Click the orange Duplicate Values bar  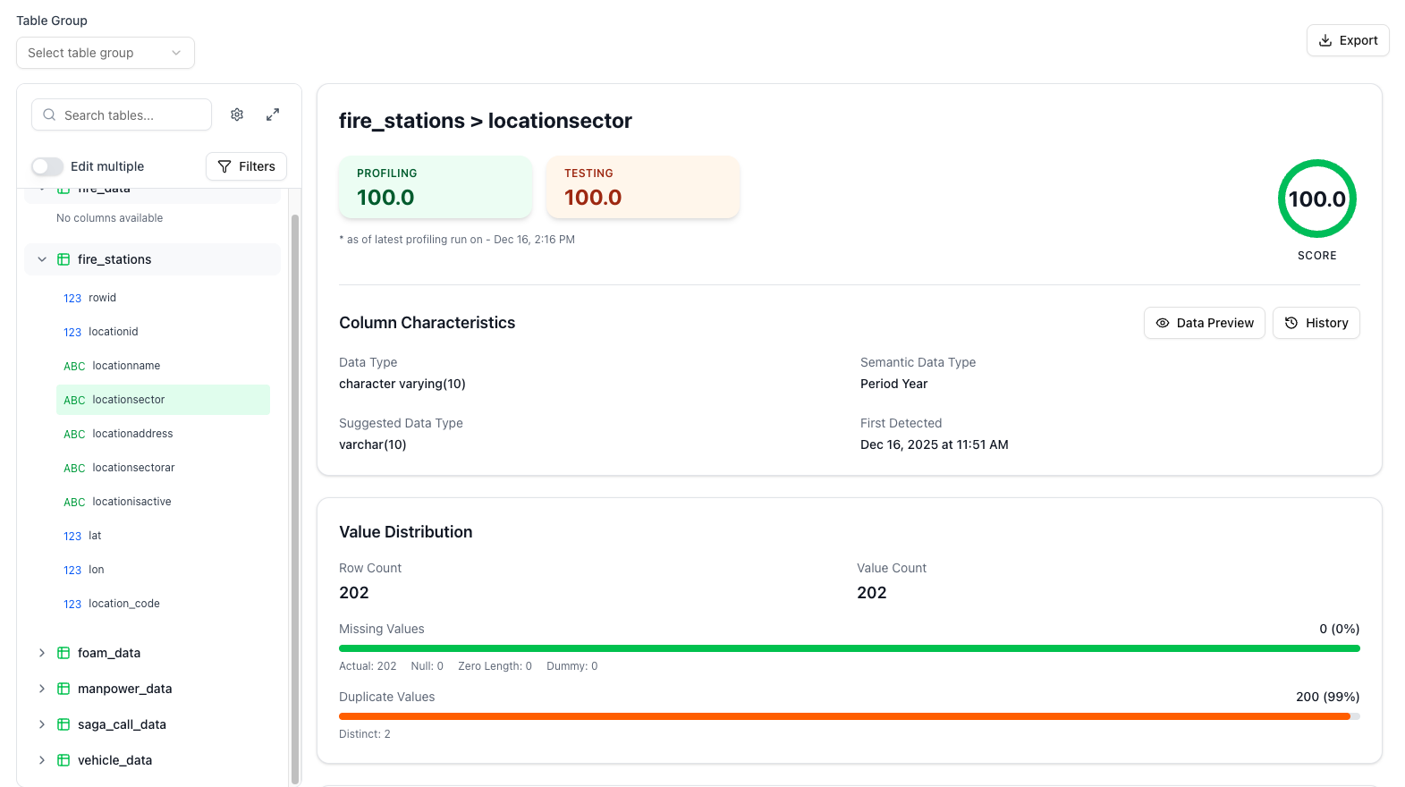[844, 716]
